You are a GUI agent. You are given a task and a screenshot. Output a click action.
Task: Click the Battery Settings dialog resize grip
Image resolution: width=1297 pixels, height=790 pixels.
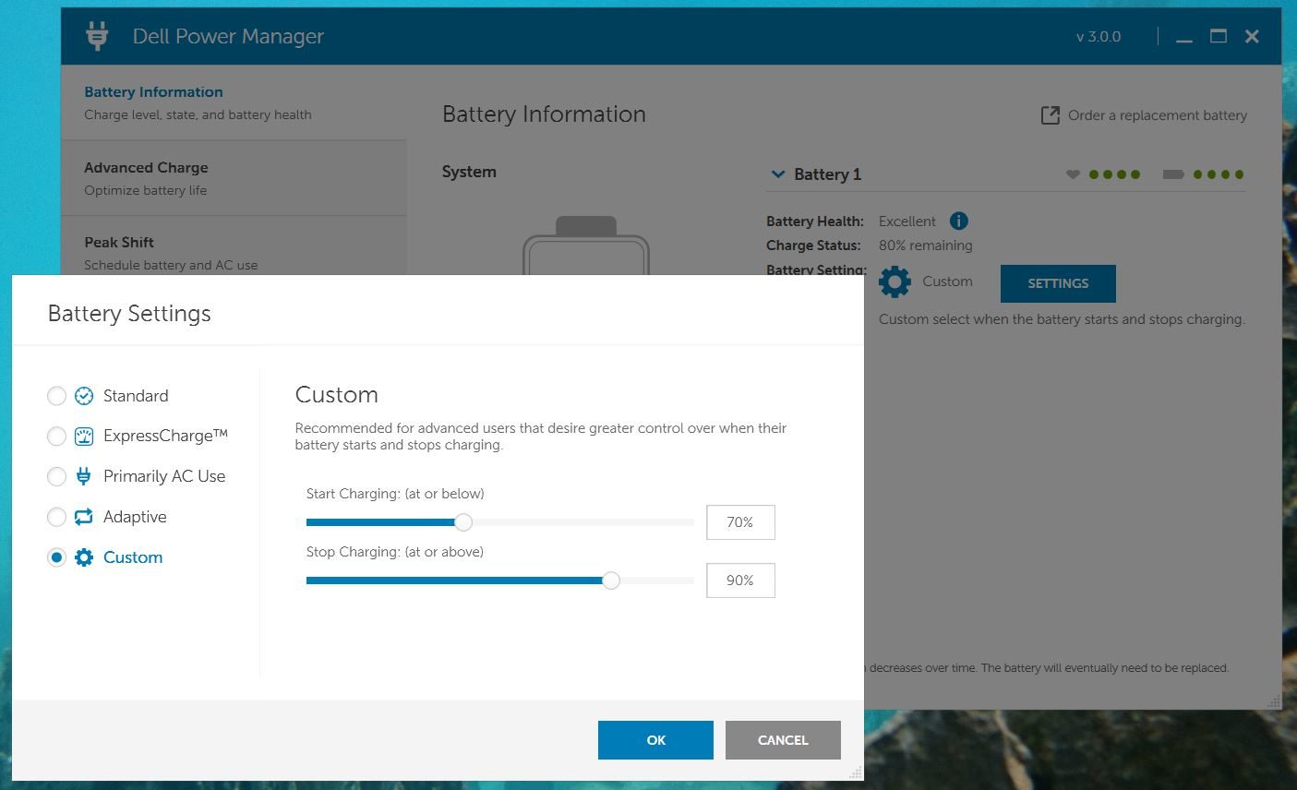tap(856, 773)
